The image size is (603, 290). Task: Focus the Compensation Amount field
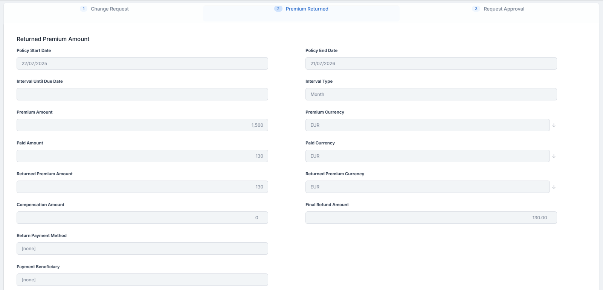142,218
